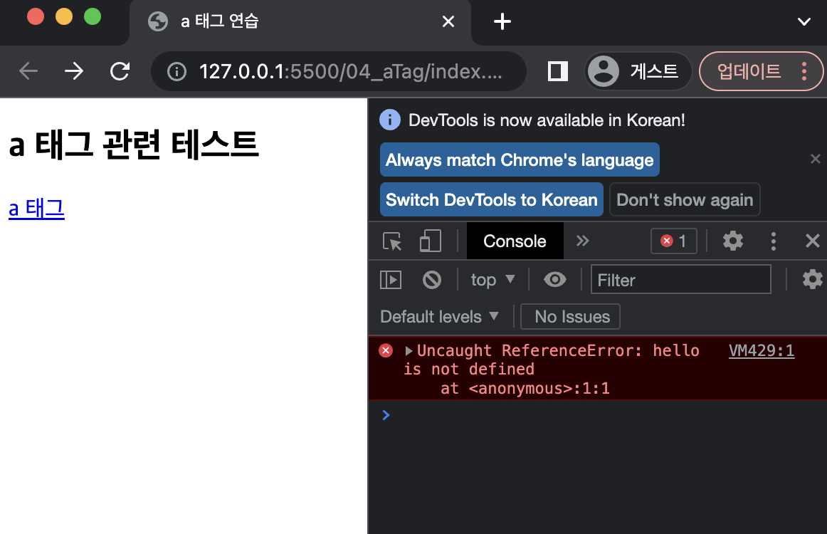Open a new browser tab
Screen dimensions: 827x534
(502, 21)
